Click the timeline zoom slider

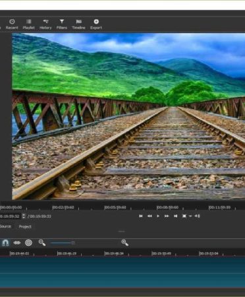63,243
